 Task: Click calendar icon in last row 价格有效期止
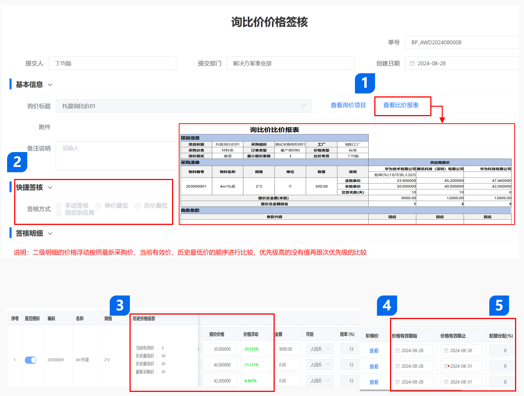446,382
